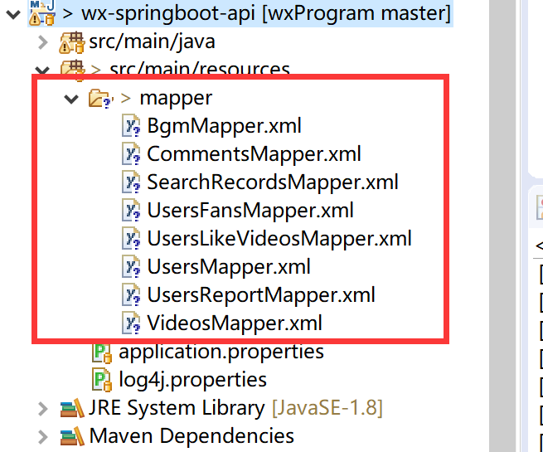543x452 pixels.
Task: Click the BgmMapper.xml file icon
Action: [x=131, y=126]
